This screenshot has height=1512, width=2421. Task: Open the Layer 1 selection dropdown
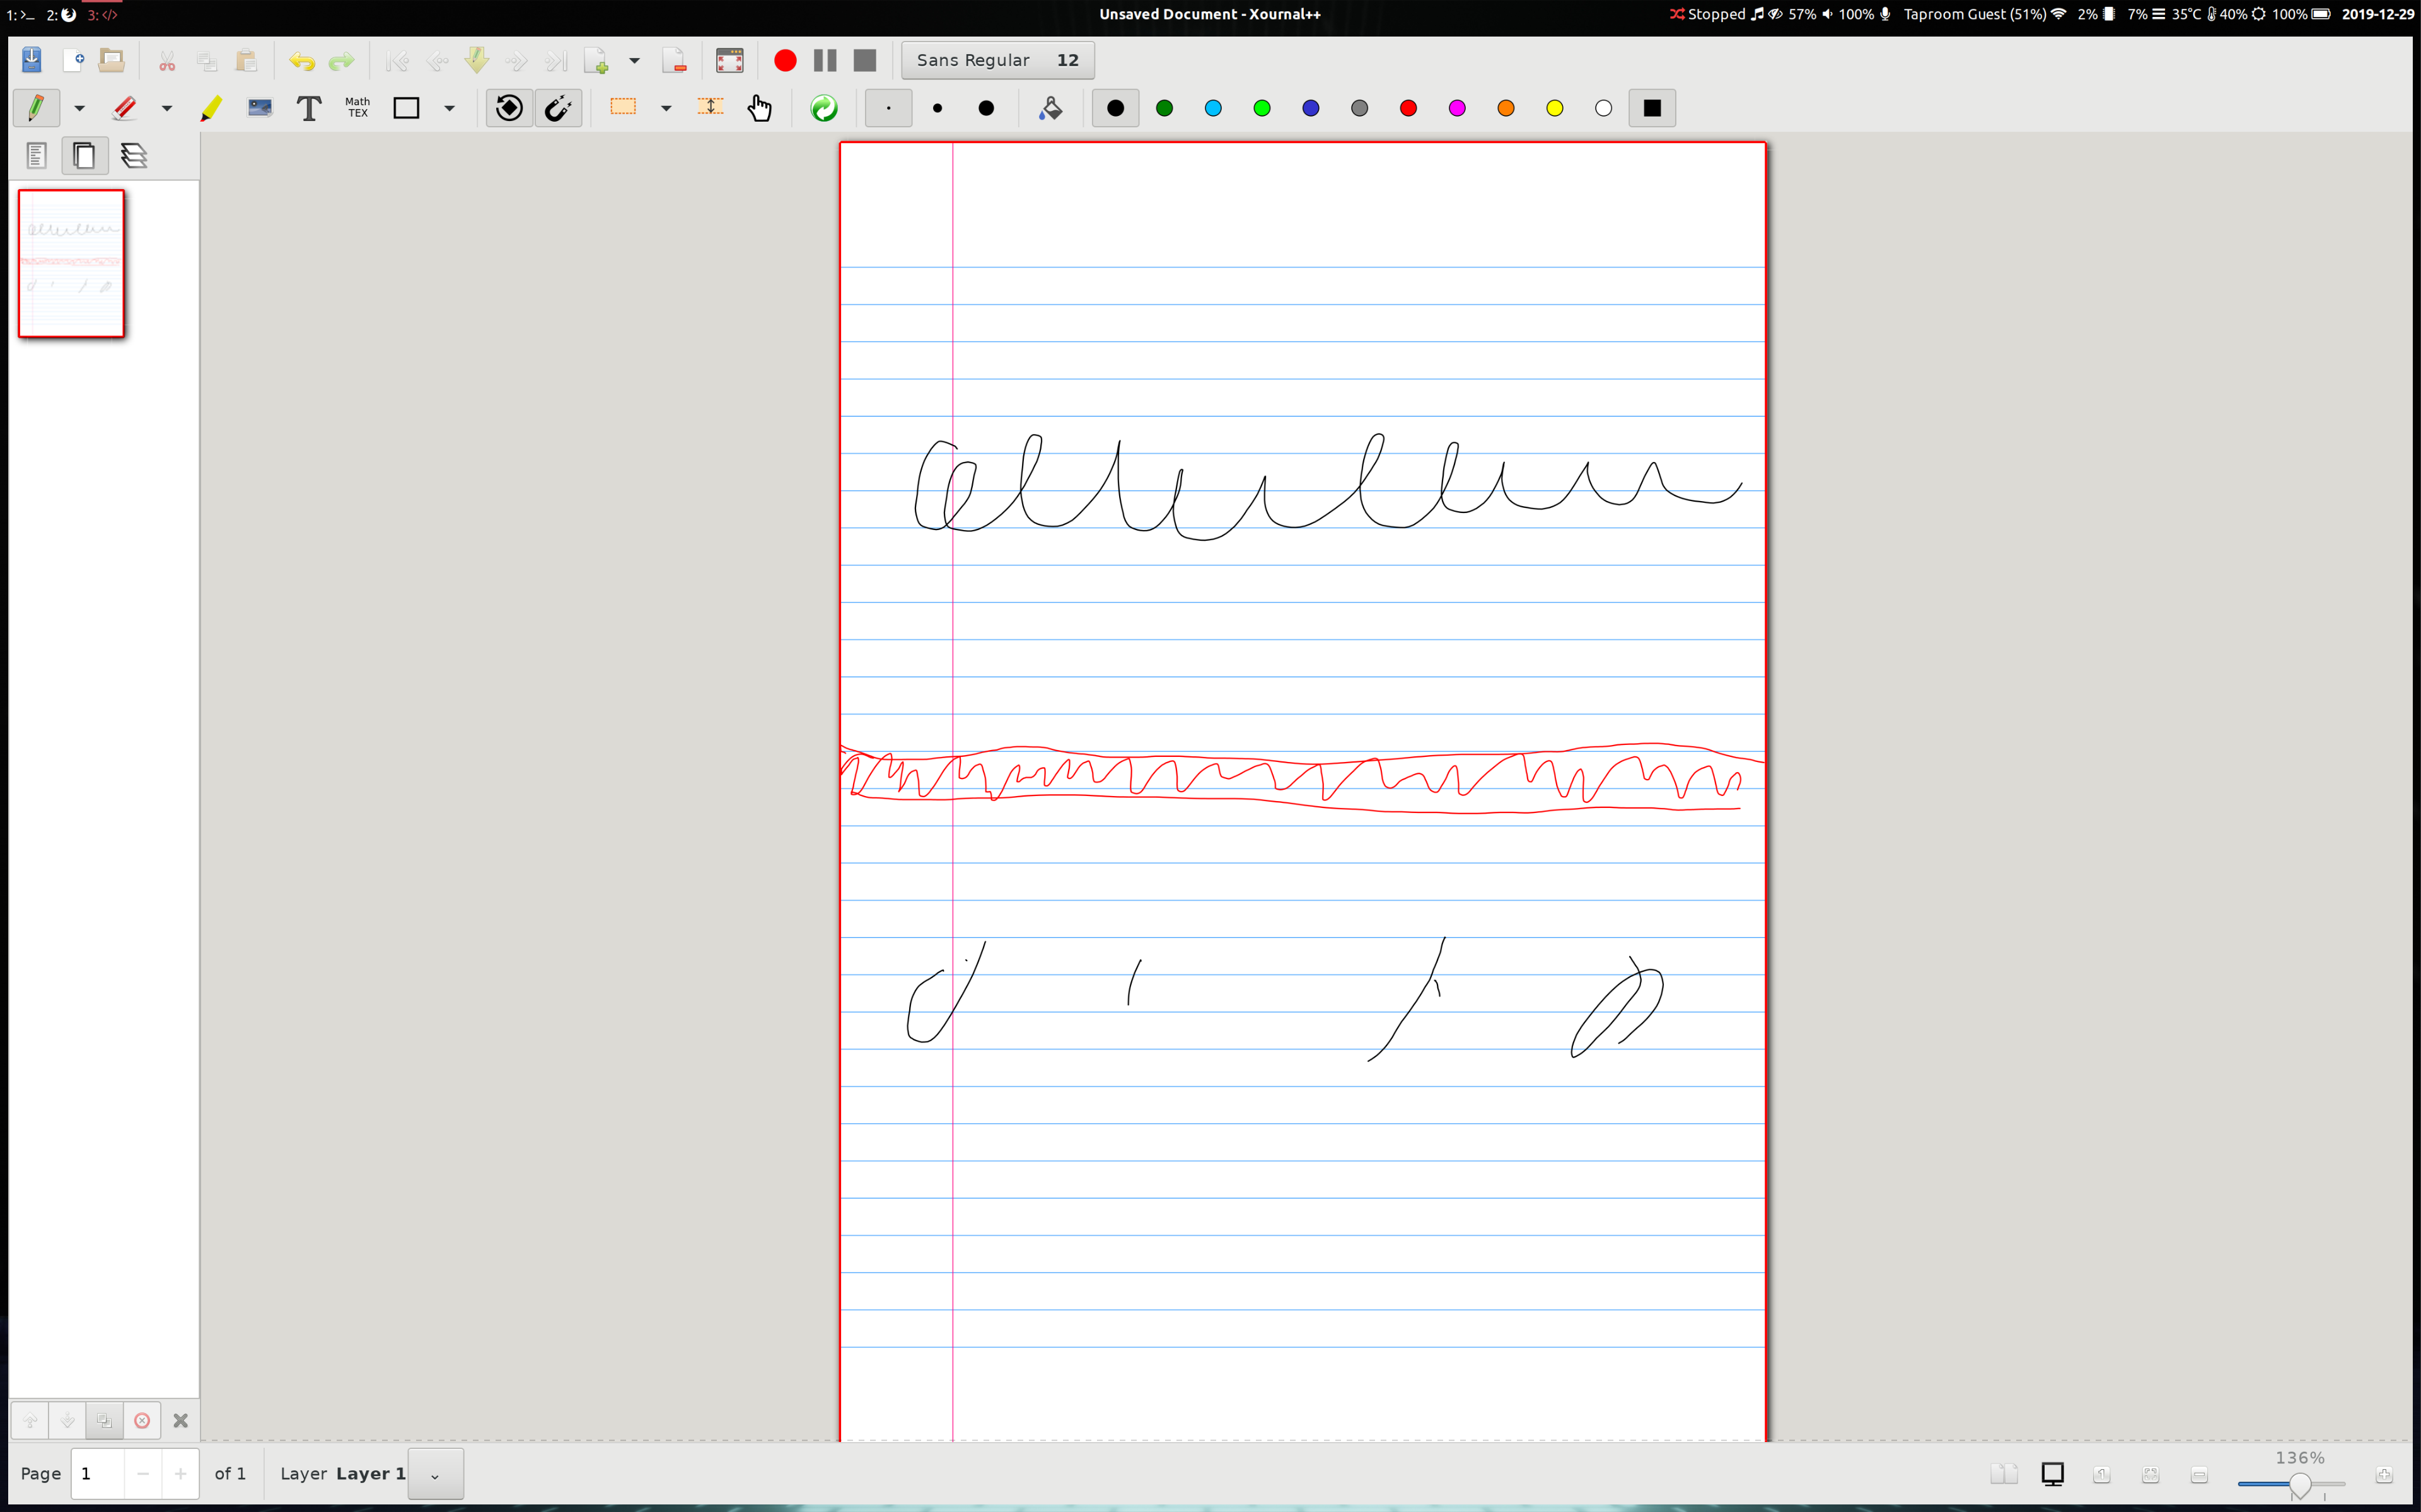pyautogui.click(x=435, y=1474)
